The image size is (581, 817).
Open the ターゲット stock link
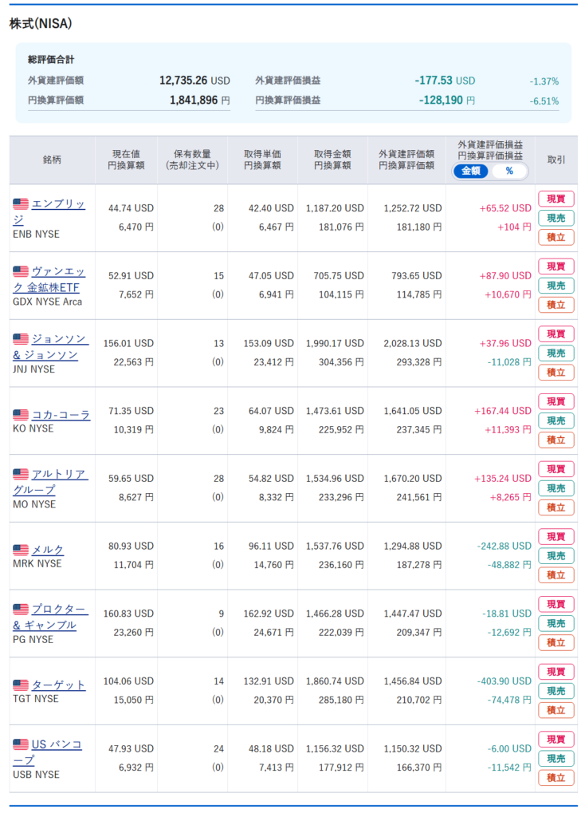pyautogui.click(x=58, y=685)
